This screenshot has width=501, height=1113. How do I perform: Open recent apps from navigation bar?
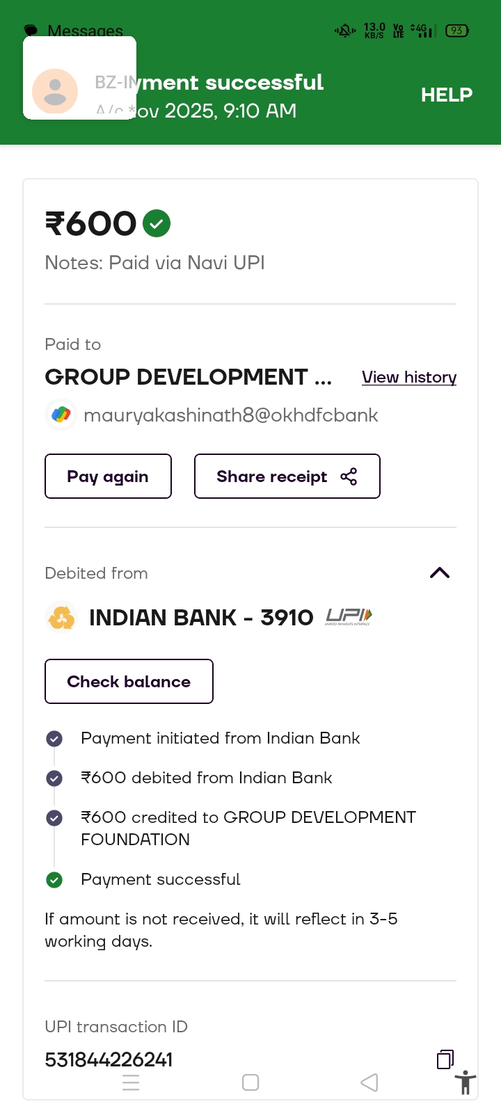[131, 1082]
